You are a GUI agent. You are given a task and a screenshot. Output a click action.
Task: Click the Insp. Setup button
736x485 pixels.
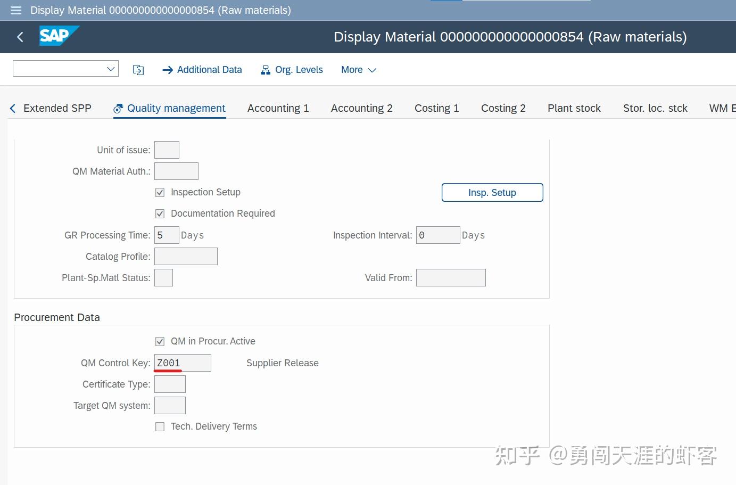492,192
